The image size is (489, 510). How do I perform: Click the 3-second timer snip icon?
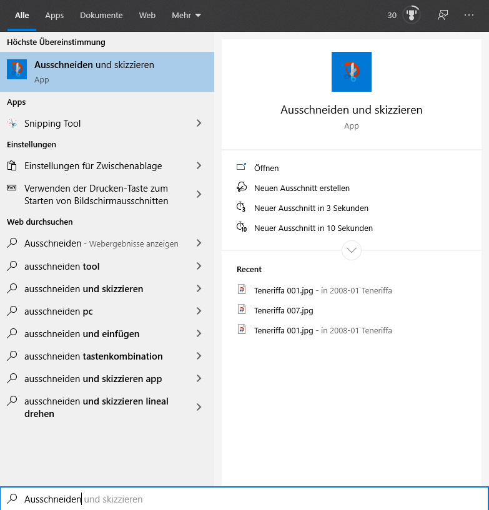(242, 208)
